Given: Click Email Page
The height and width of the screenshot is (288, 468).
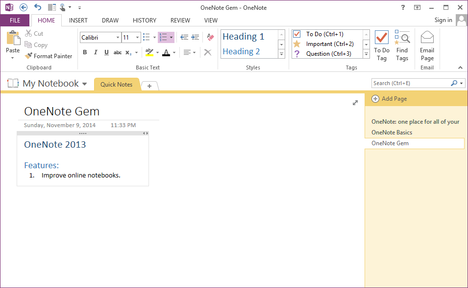Looking at the screenshot, I should coord(427,46).
